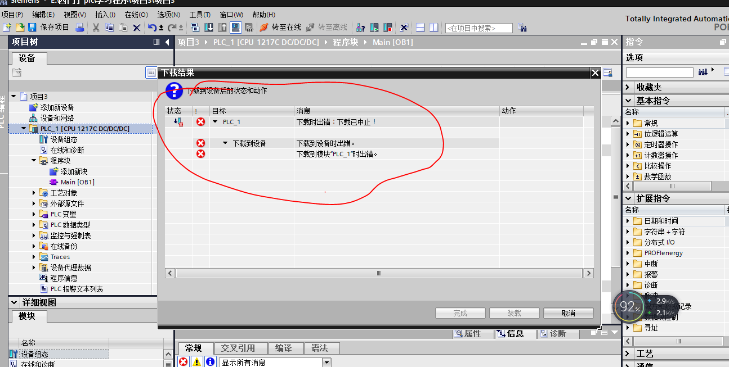Open the 在线(O) menu
This screenshot has width=729, height=367.
[x=136, y=15]
